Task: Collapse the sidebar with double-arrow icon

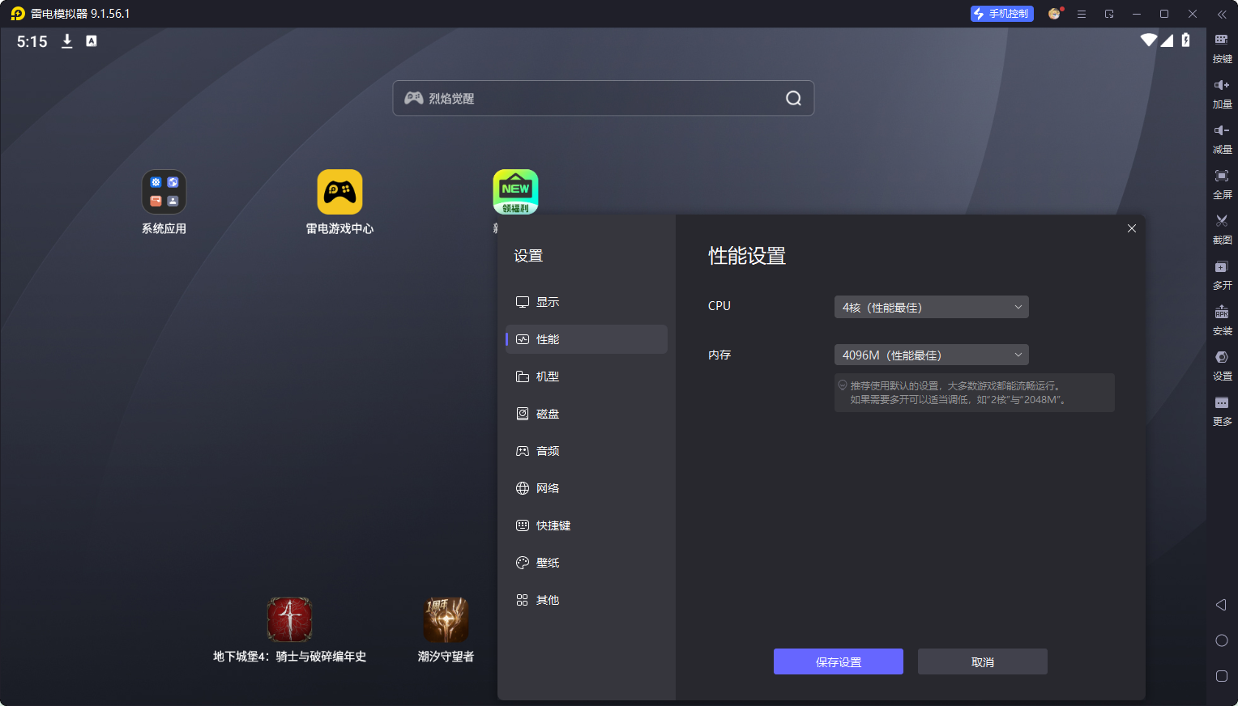Action: (x=1222, y=14)
